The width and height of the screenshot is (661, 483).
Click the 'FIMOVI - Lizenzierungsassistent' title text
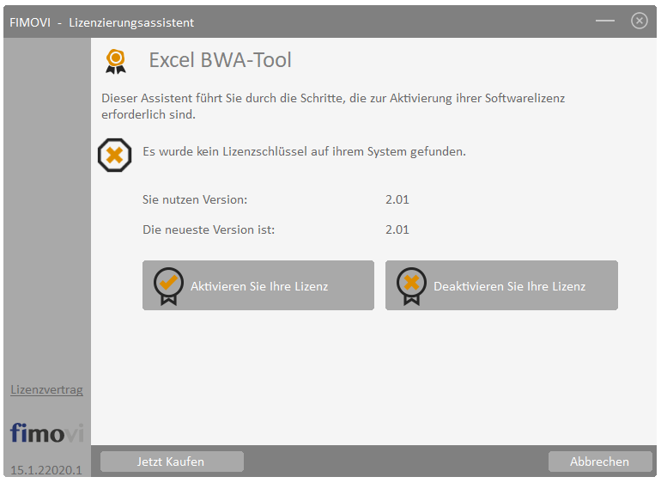pyautogui.click(x=101, y=22)
